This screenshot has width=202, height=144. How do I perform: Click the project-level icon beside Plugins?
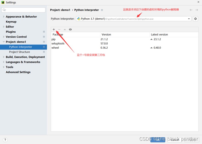[44, 32]
